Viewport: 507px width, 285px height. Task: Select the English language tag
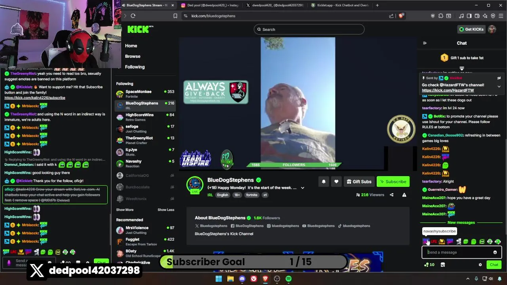point(223,195)
